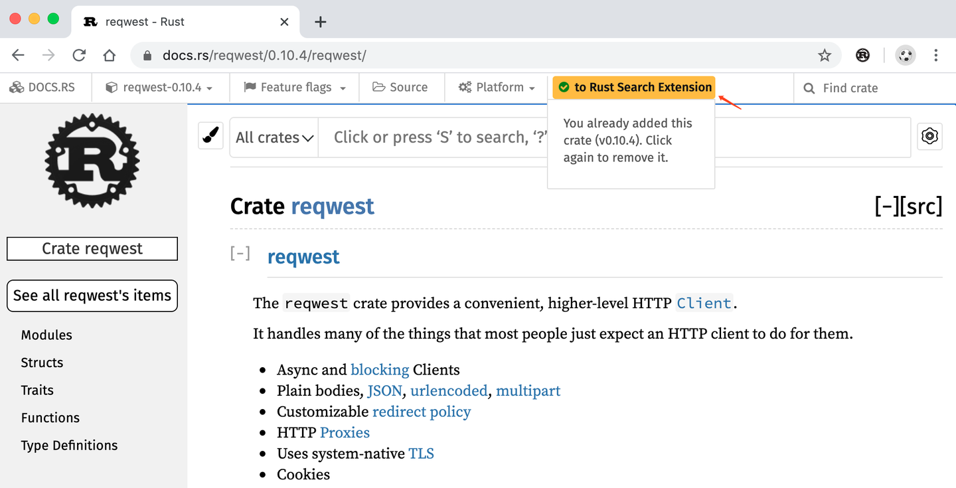
Task: Bookmark this page with the star icon
Action: pyautogui.click(x=825, y=55)
